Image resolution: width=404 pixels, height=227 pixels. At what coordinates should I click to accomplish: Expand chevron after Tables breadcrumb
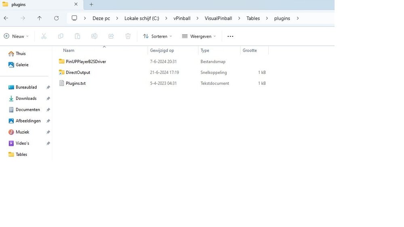[x=267, y=18]
